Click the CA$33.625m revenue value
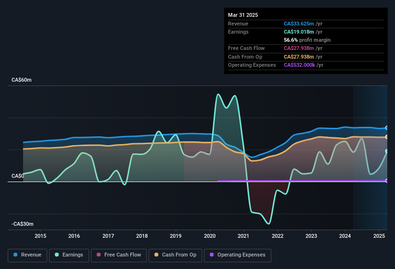395x269 pixels. [299, 24]
